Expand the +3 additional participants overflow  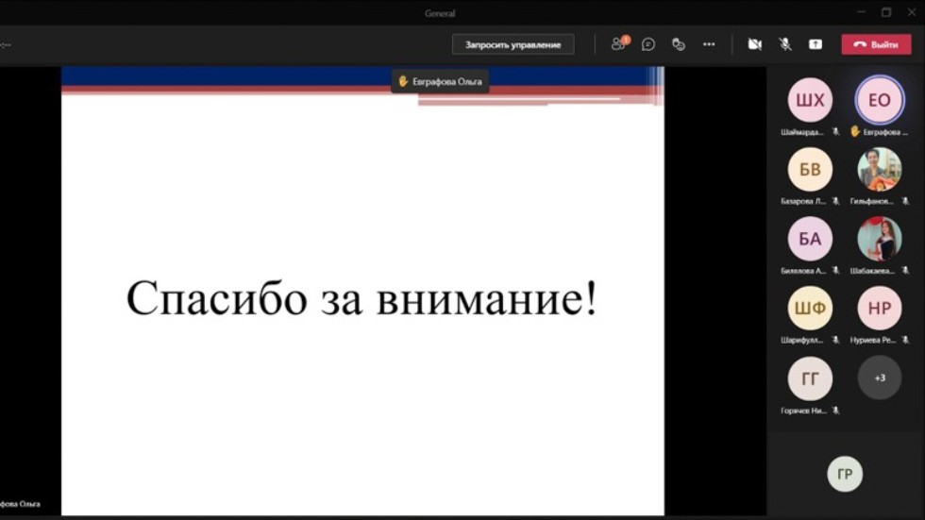(x=879, y=377)
